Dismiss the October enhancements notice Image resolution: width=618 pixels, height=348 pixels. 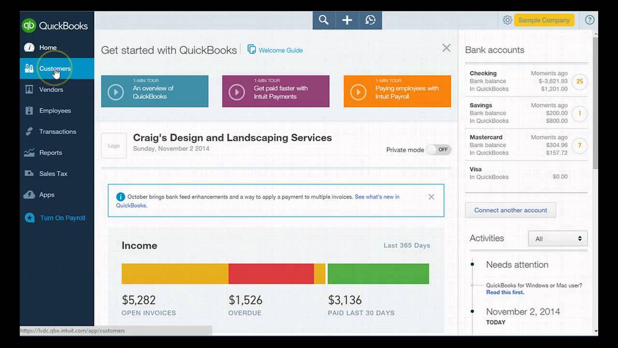coord(431,197)
